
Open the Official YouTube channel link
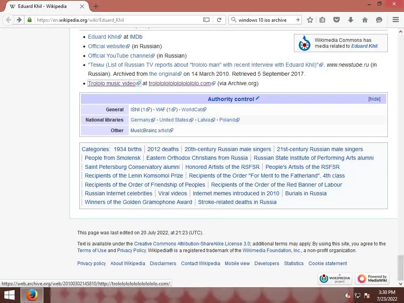(x=121, y=56)
